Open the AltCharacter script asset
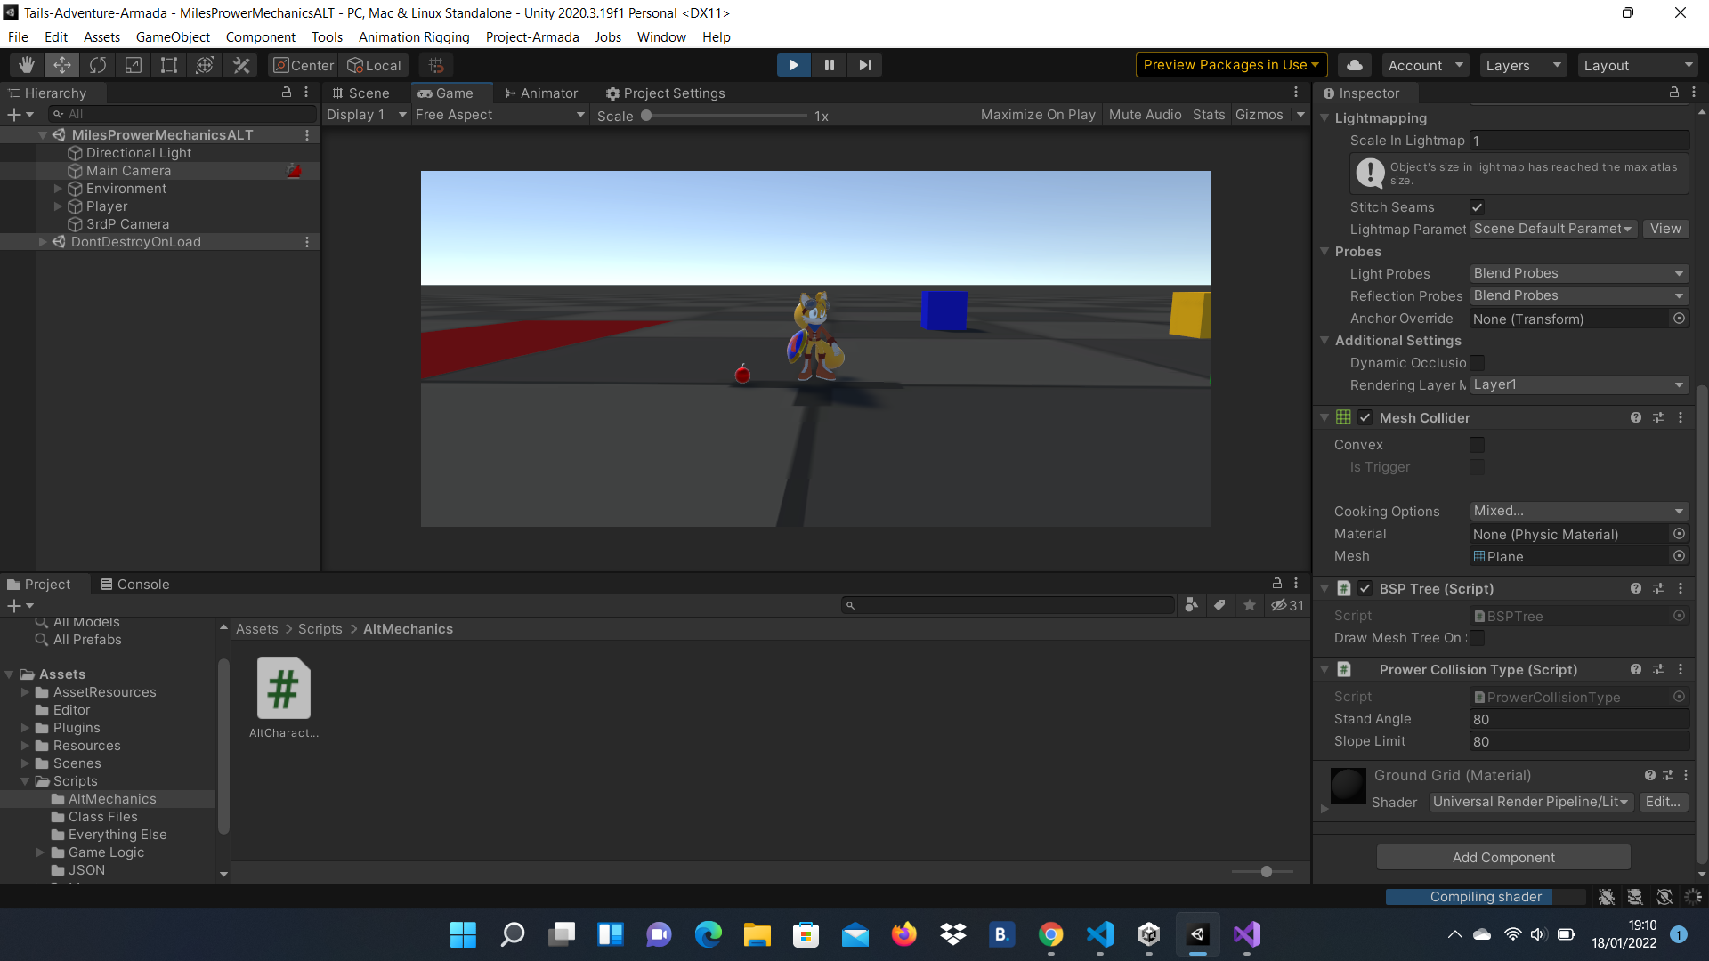This screenshot has height=961, width=1709. coord(284,698)
